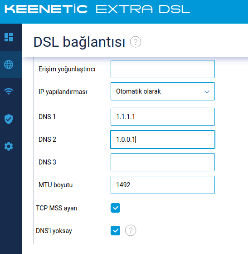Click the empty DNS 3 field
The image size is (248, 254).
(163, 162)
